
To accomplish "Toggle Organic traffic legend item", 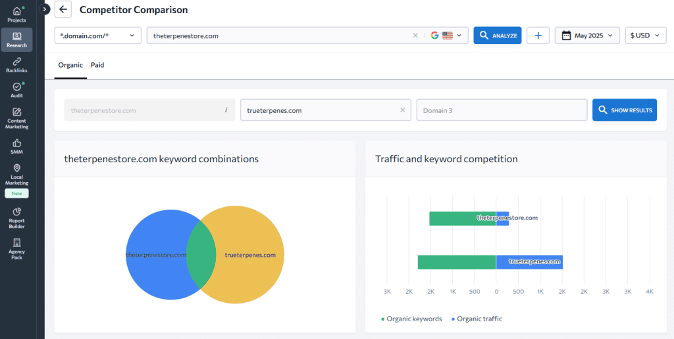I will (x=477, y=319).
